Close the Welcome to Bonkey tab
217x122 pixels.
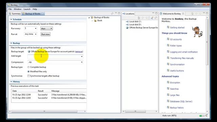pyautogui.click(x=183, y=14)
